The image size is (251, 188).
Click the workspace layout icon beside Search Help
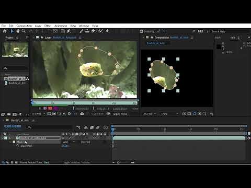200,31
